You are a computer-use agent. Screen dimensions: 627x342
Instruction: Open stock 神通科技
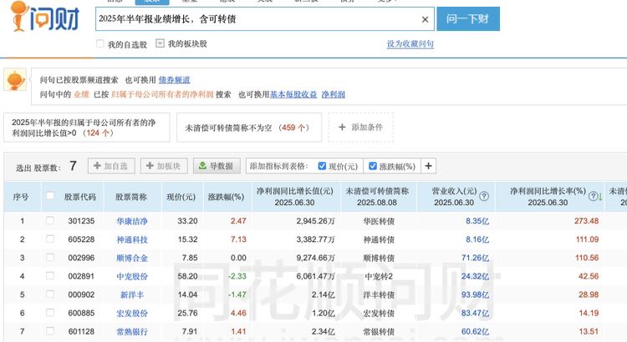(x=132, y=239)
